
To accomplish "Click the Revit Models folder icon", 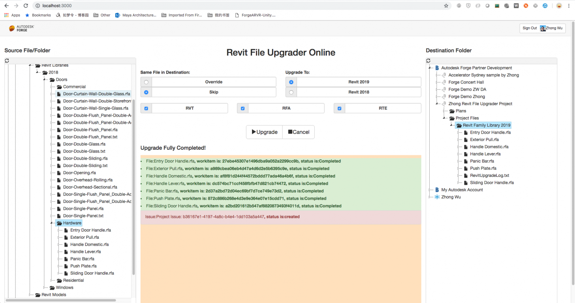I will click(x=38, y=295).
